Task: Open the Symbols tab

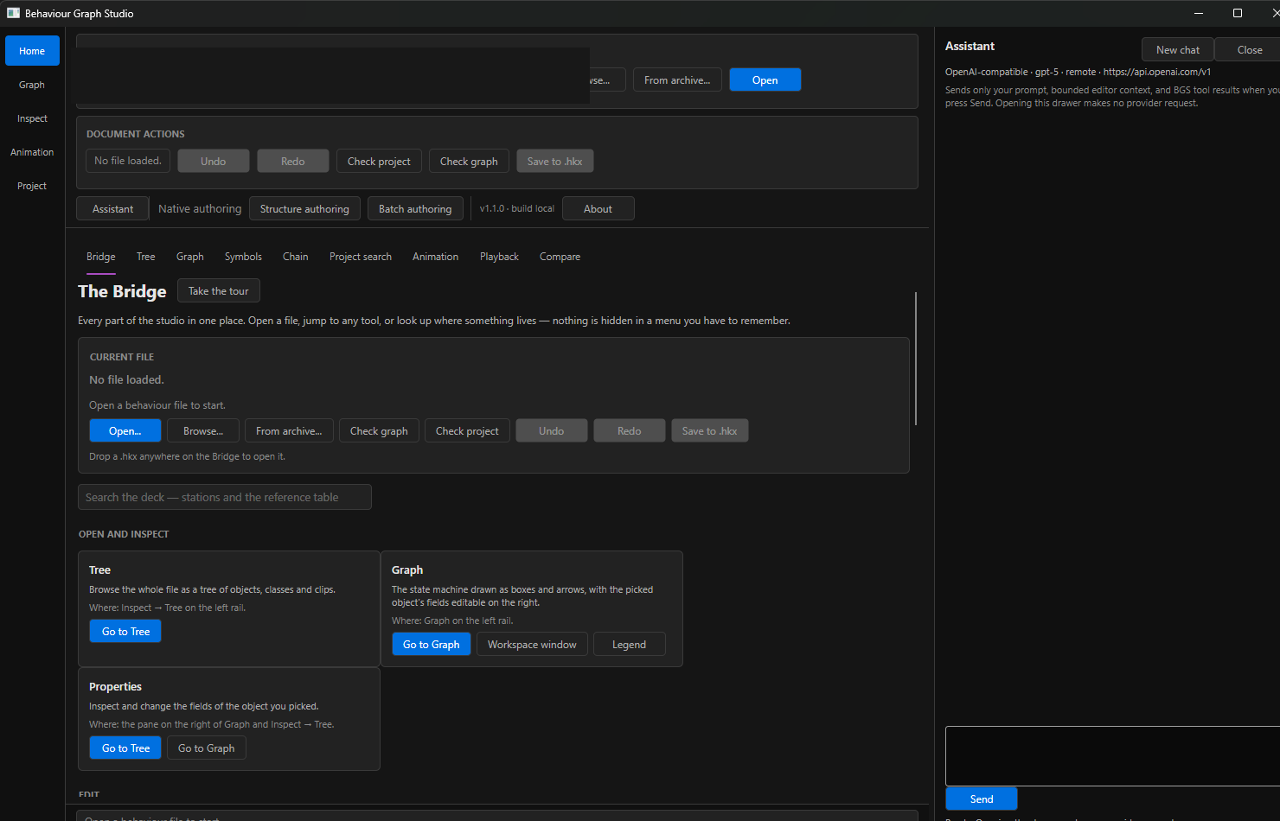Action: pyautogui.click(x=243, y=257)
